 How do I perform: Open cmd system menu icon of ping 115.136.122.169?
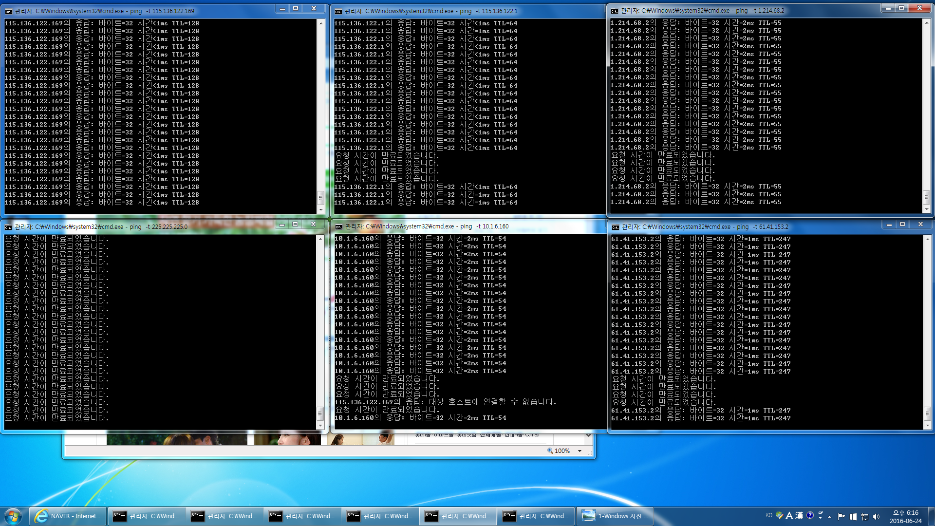[x=9, y=11]
